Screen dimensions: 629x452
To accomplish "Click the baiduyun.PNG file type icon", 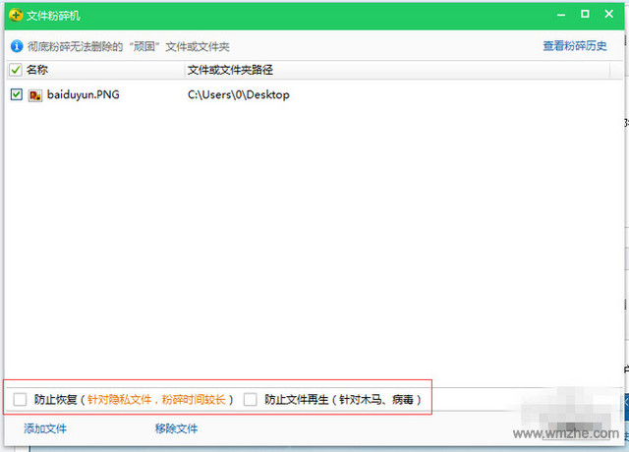I will (35, 95).
